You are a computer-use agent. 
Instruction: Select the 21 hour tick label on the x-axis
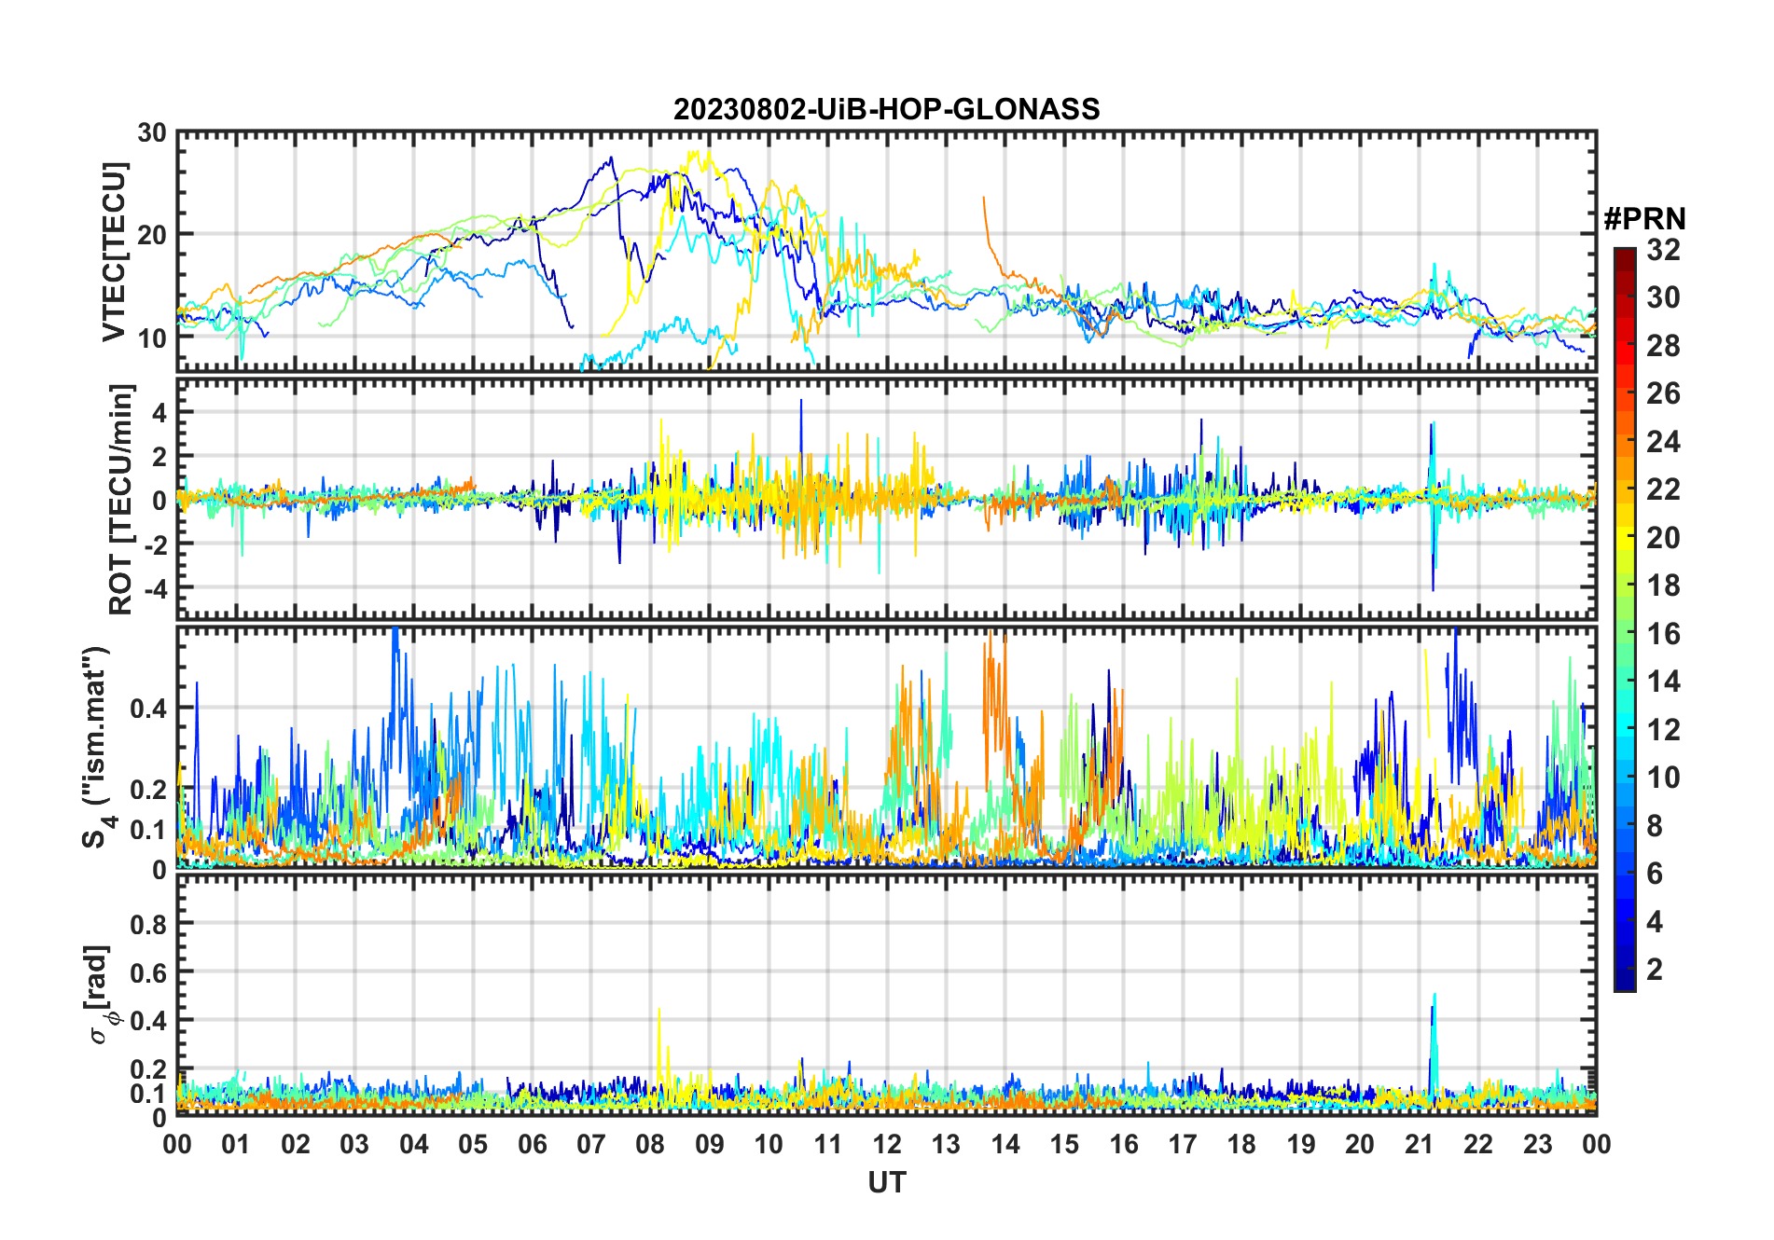pyautogui.click(x=1419, y=1145)
